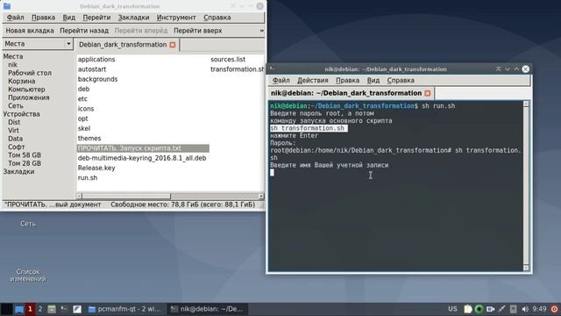Activate the pcmanfm-qt taskbar button
Screen dimensions: 561x316
(x=125, y=309)
